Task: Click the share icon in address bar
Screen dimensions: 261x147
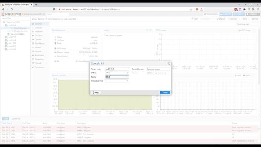Action: tap(191, 9)
